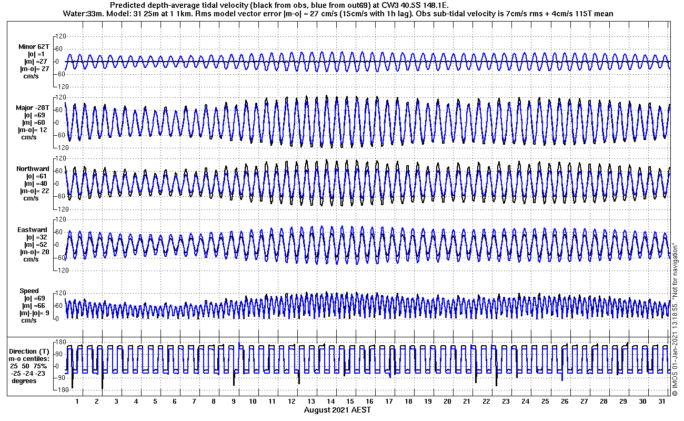Click day '7' on the date axis
684x421 pixels.
point(194,401)
